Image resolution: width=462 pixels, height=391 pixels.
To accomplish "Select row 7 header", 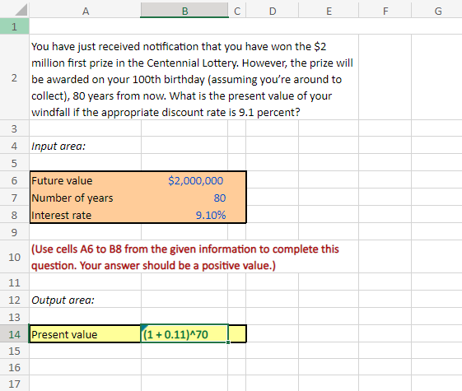I will [x=15, y=198].
